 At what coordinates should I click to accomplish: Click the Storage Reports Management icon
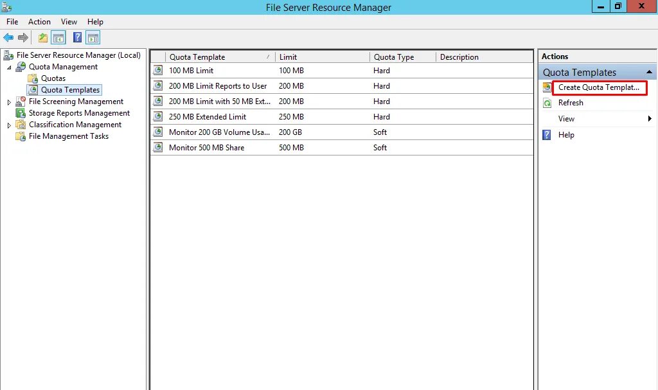click(21, 113)
